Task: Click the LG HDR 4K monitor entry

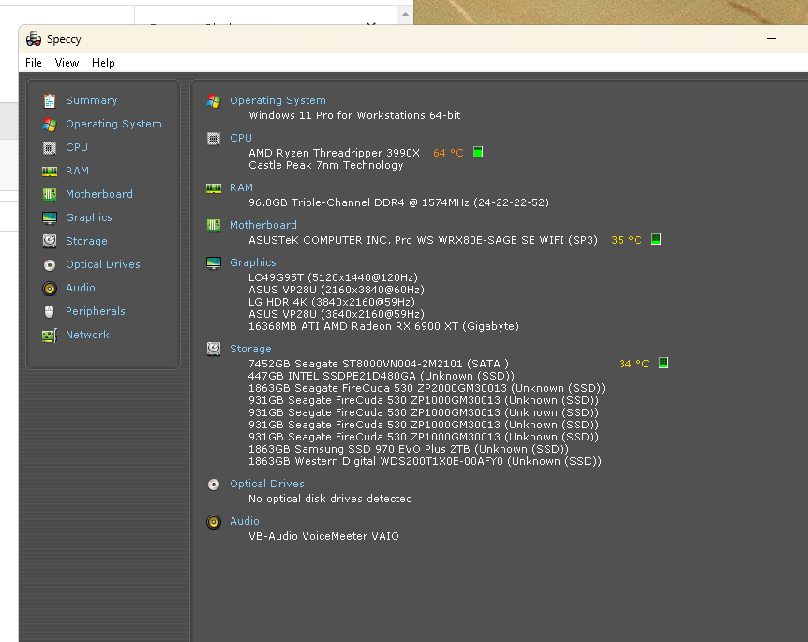Action: tap(331, 302)
